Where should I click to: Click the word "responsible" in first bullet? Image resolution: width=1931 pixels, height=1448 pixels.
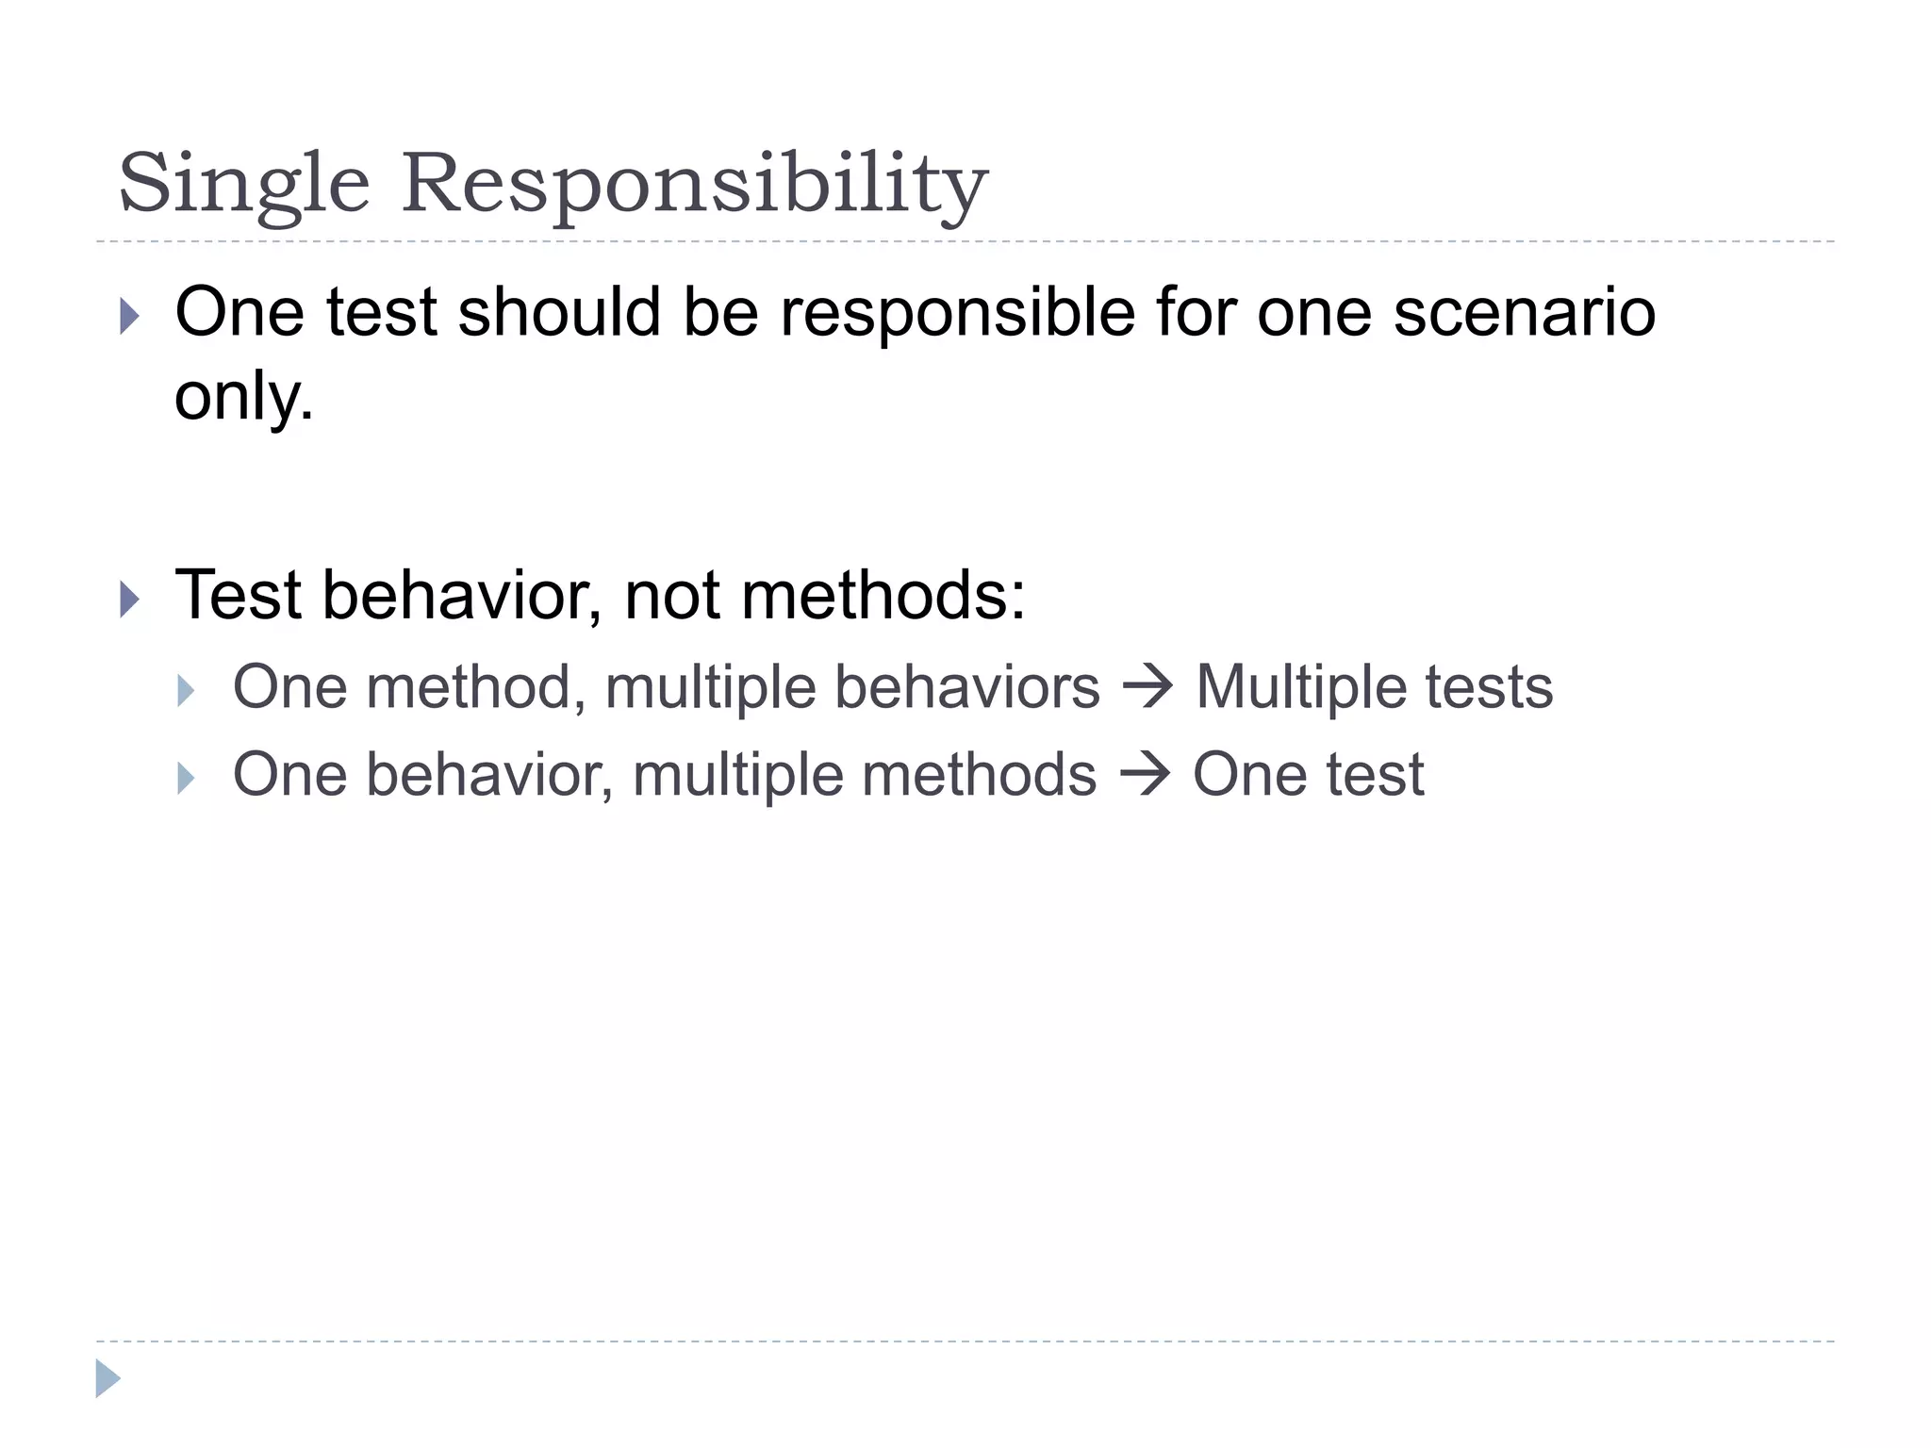(x=957, y=312)
